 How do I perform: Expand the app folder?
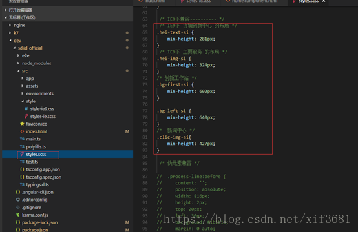pos(23,79)
